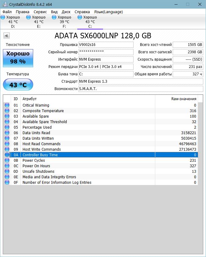Click the rotation speed field ---- (SSD)

point(188,59)
